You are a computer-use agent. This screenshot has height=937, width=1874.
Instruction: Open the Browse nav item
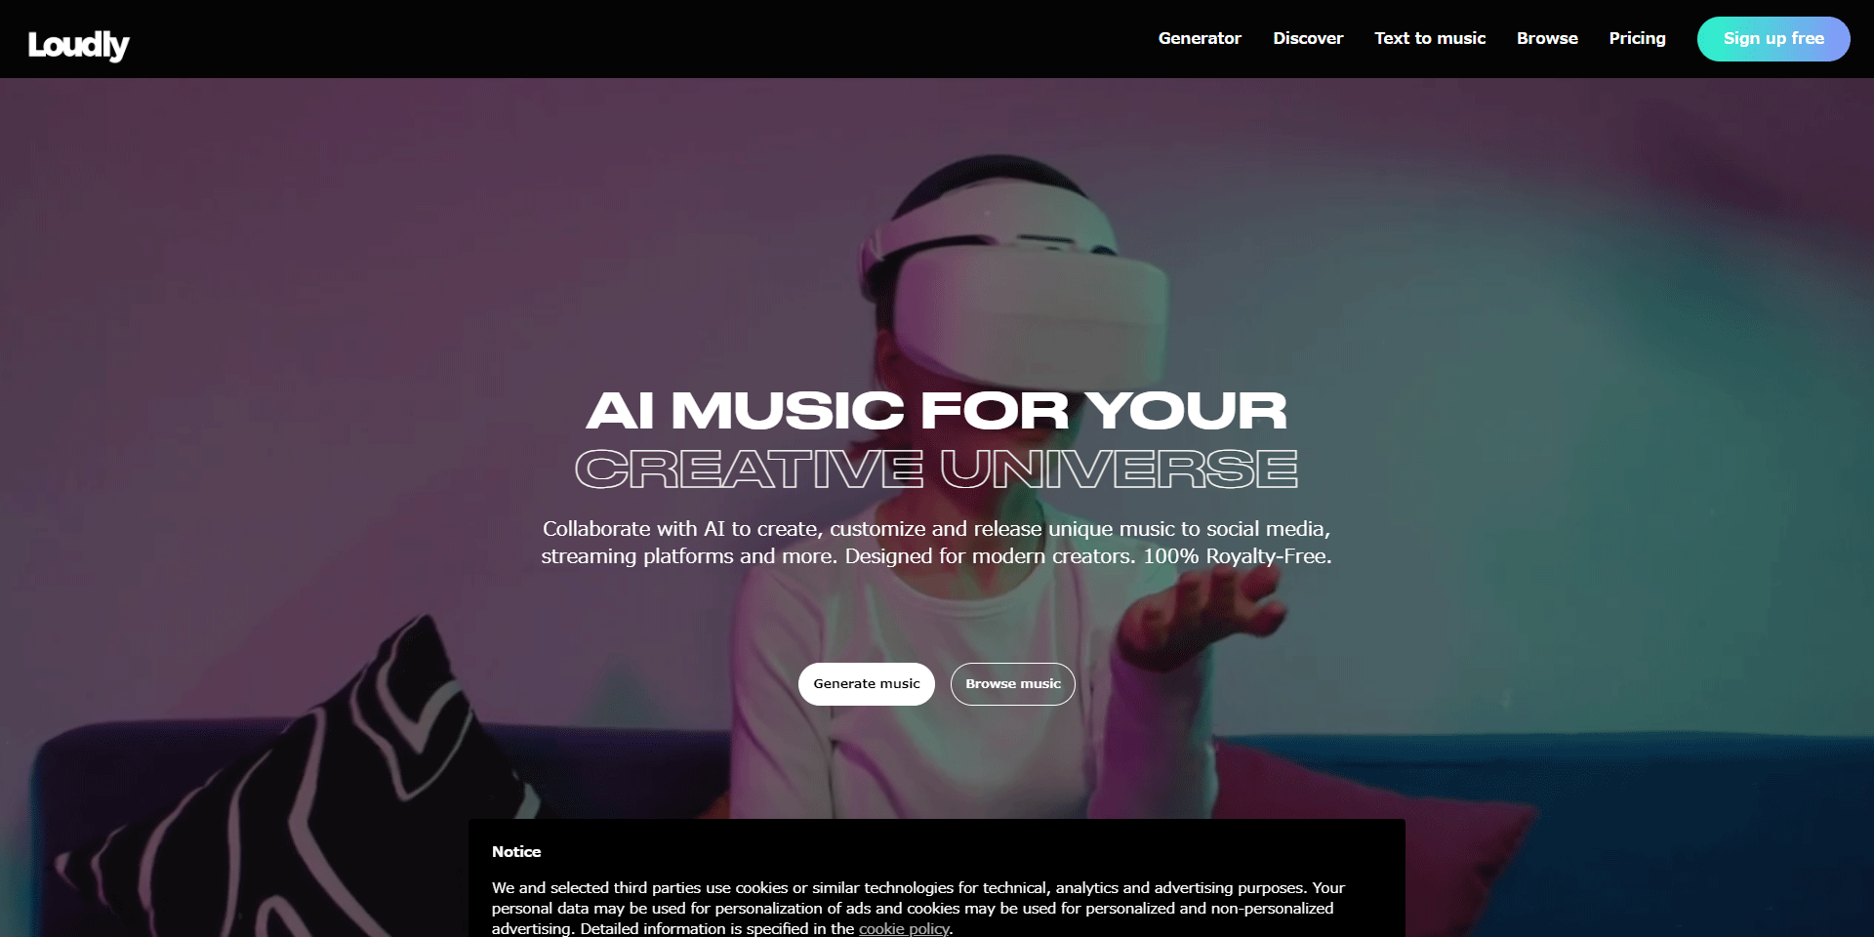pos(1547,38)
